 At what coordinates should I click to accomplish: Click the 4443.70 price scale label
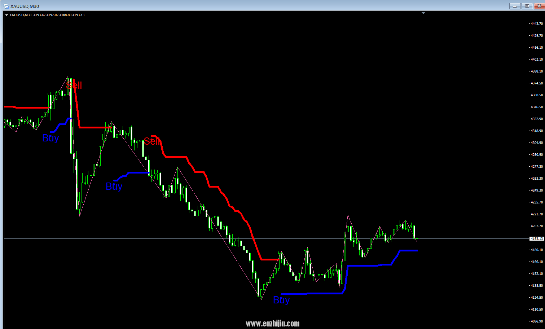tap(537, 24)
